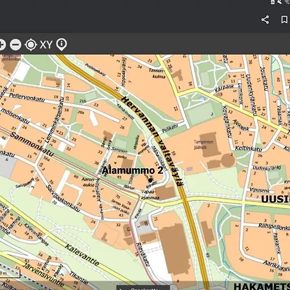Click the Tikantie street label
The width and height of the screenshot is (290, 290).
tap(79, 278)
